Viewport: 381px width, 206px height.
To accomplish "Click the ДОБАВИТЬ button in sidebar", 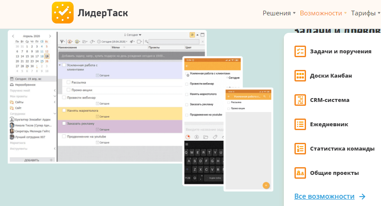I will [32, 160].
